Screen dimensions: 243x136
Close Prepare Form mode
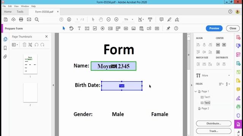pyautogui.click(x=233, y=28)
